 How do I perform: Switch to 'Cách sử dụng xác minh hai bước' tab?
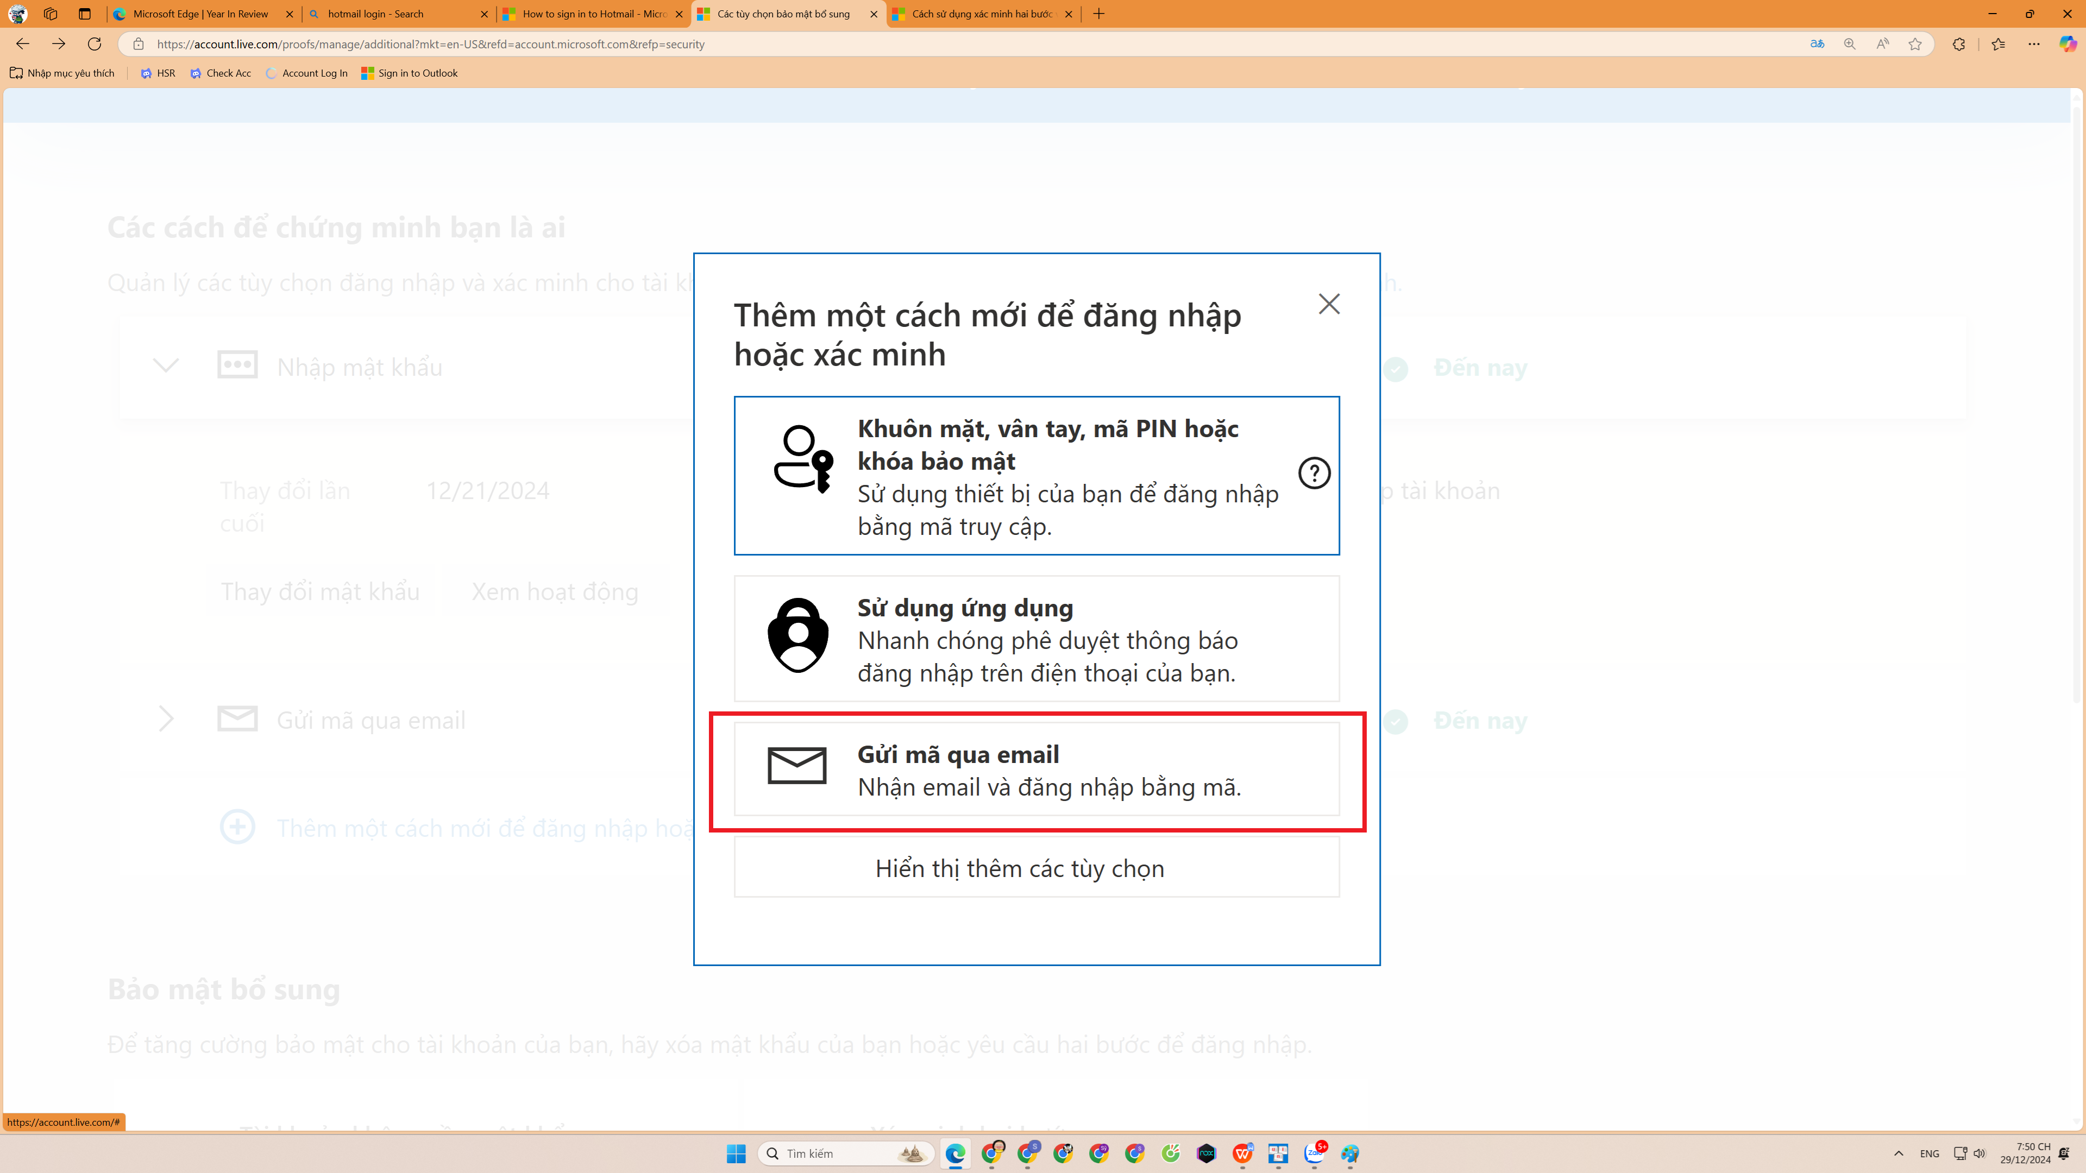(x=982, y=14)
